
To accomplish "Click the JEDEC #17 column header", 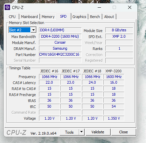I will click(x=71, y=71).
